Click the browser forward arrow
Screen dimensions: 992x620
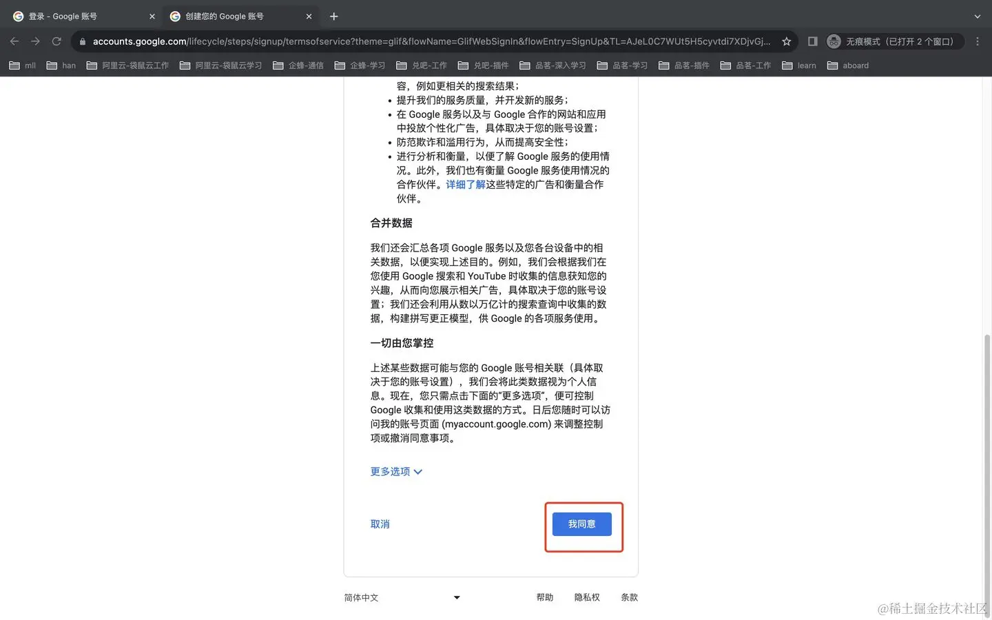click(x=36, y=41)
